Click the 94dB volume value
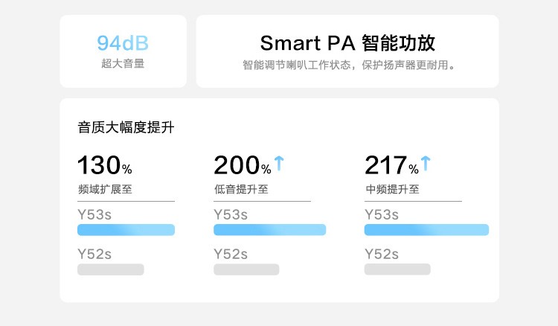 123,43
